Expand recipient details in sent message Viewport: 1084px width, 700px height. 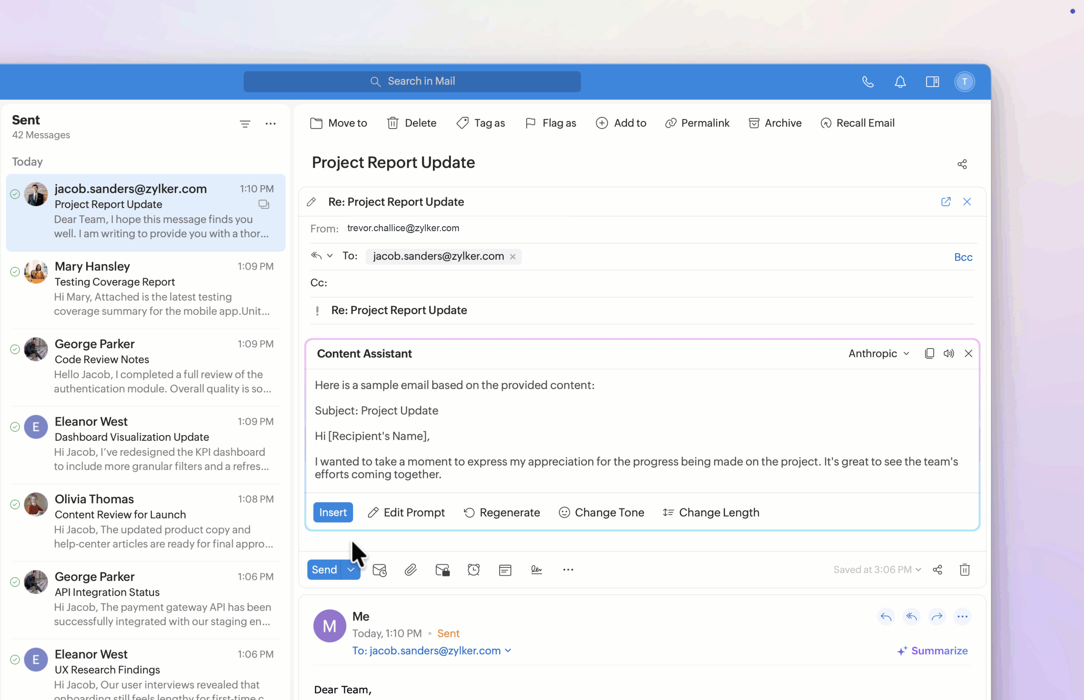click(508, 650)
